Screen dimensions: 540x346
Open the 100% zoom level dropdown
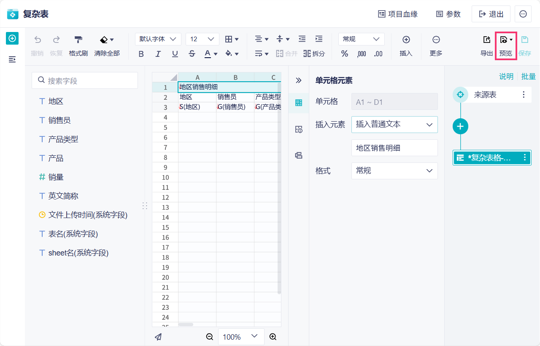[x=241, y=337]
